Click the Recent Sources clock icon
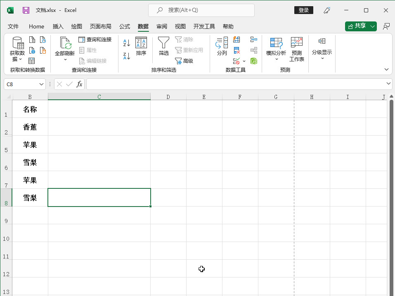395x296 pixels. coord(43,40)
